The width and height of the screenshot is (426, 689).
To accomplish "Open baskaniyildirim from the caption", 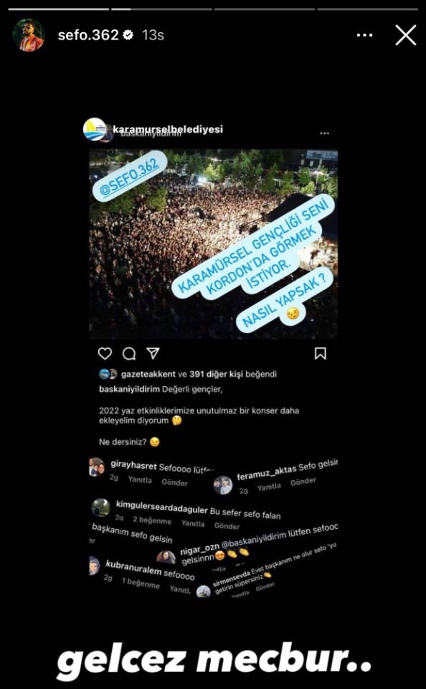I will (x=129, y=389).
